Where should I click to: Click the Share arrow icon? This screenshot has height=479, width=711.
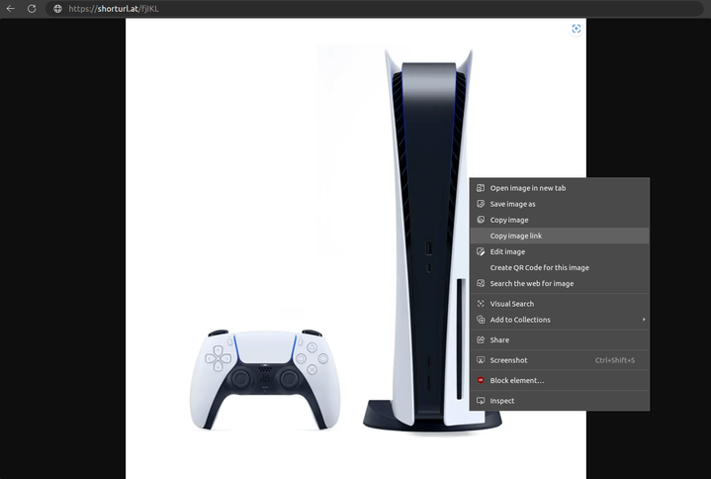[x=481, y=339]
